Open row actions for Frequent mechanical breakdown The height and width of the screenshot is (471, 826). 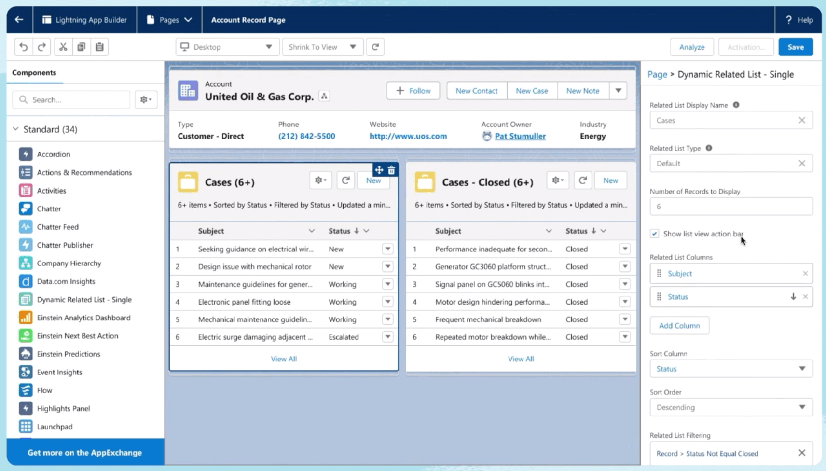(625, 319)
